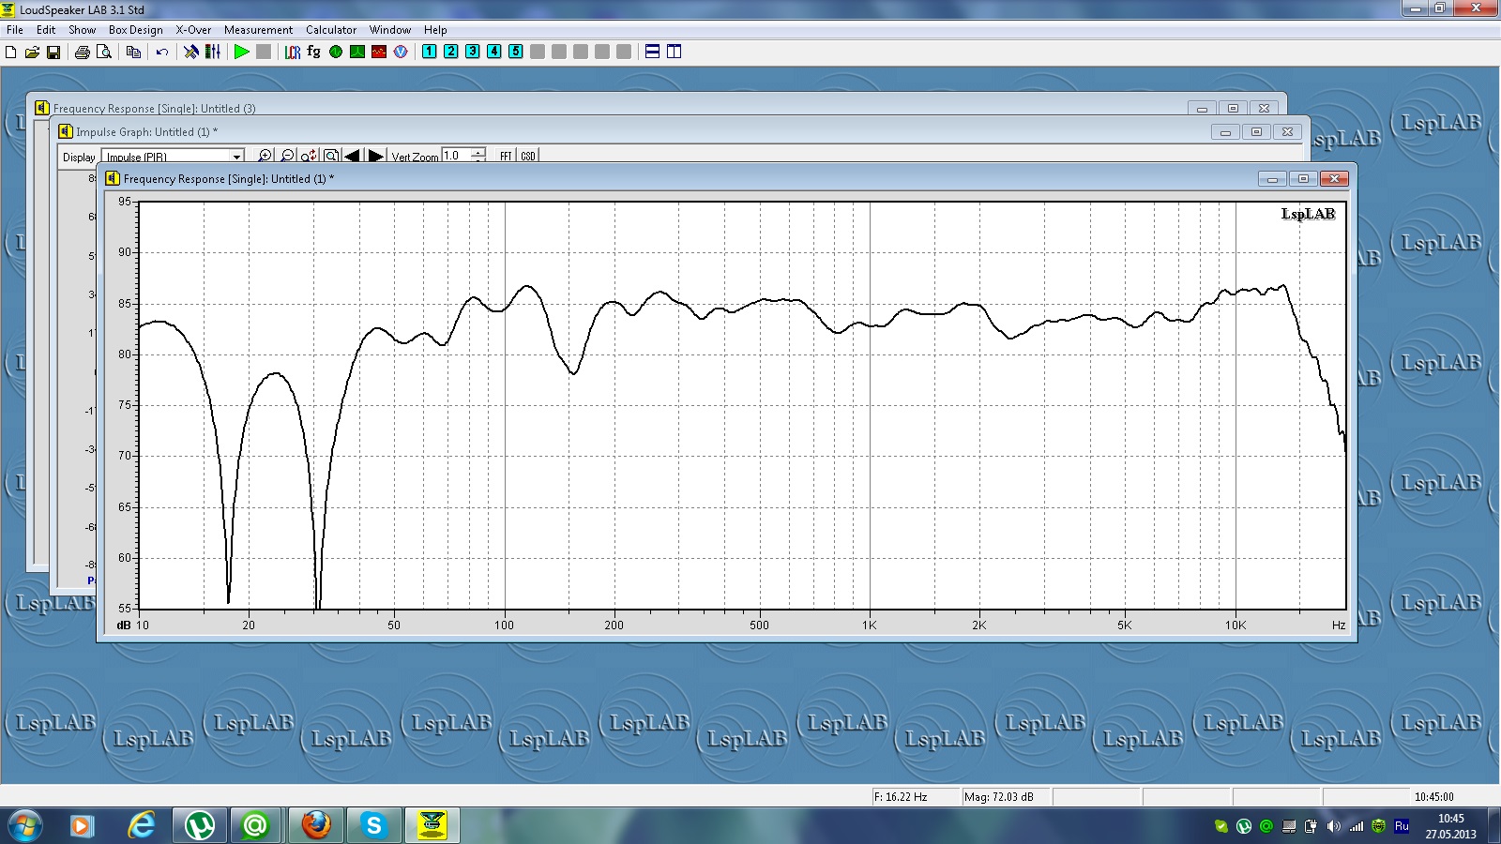The width and height of the screenshot is (1501, 844).
Task: Create a new file via toolbar
Action: pyautogui.click(x=10, y=52)
